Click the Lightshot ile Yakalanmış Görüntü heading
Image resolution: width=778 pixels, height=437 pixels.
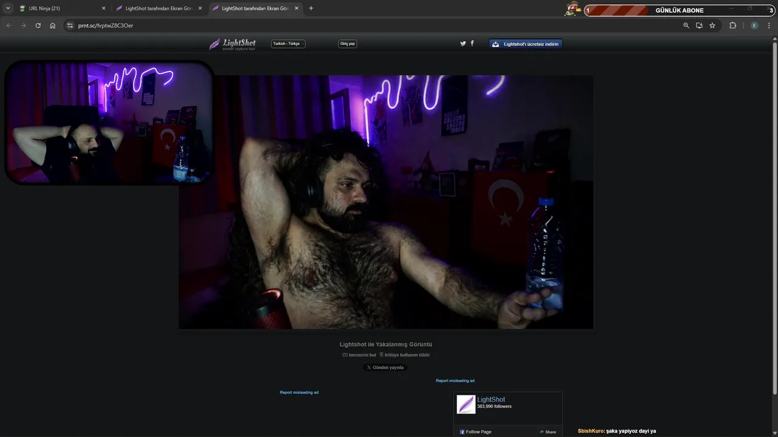tap(386, 344)
